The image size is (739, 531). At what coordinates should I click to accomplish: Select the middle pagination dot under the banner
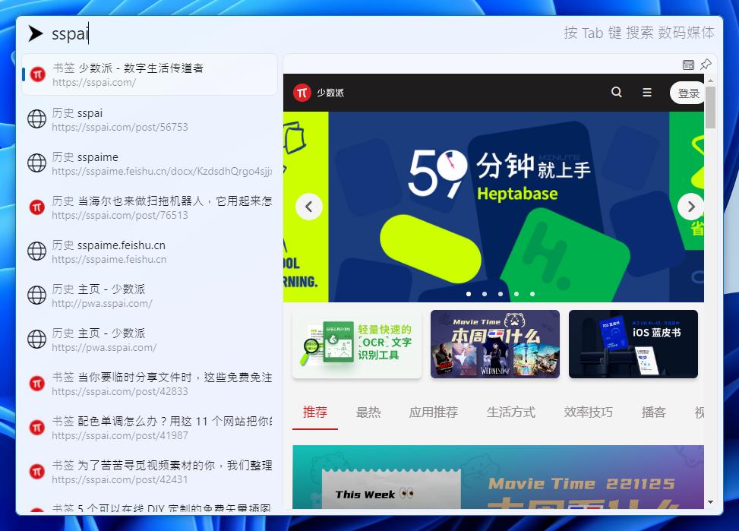point(501,294)
